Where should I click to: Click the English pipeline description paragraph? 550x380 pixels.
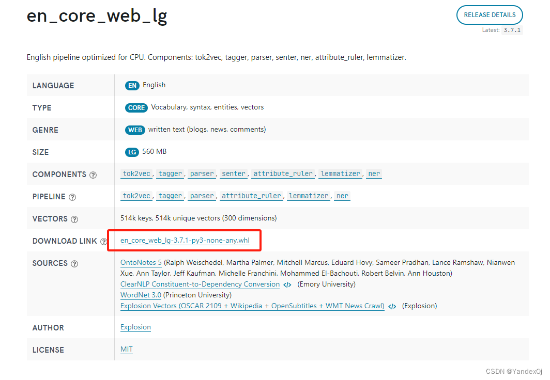tap(217, 57)
